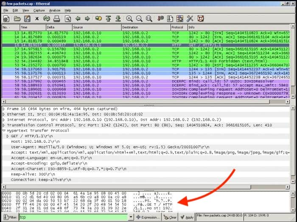Expand the Internet Protocol tree node

[4, 120]
